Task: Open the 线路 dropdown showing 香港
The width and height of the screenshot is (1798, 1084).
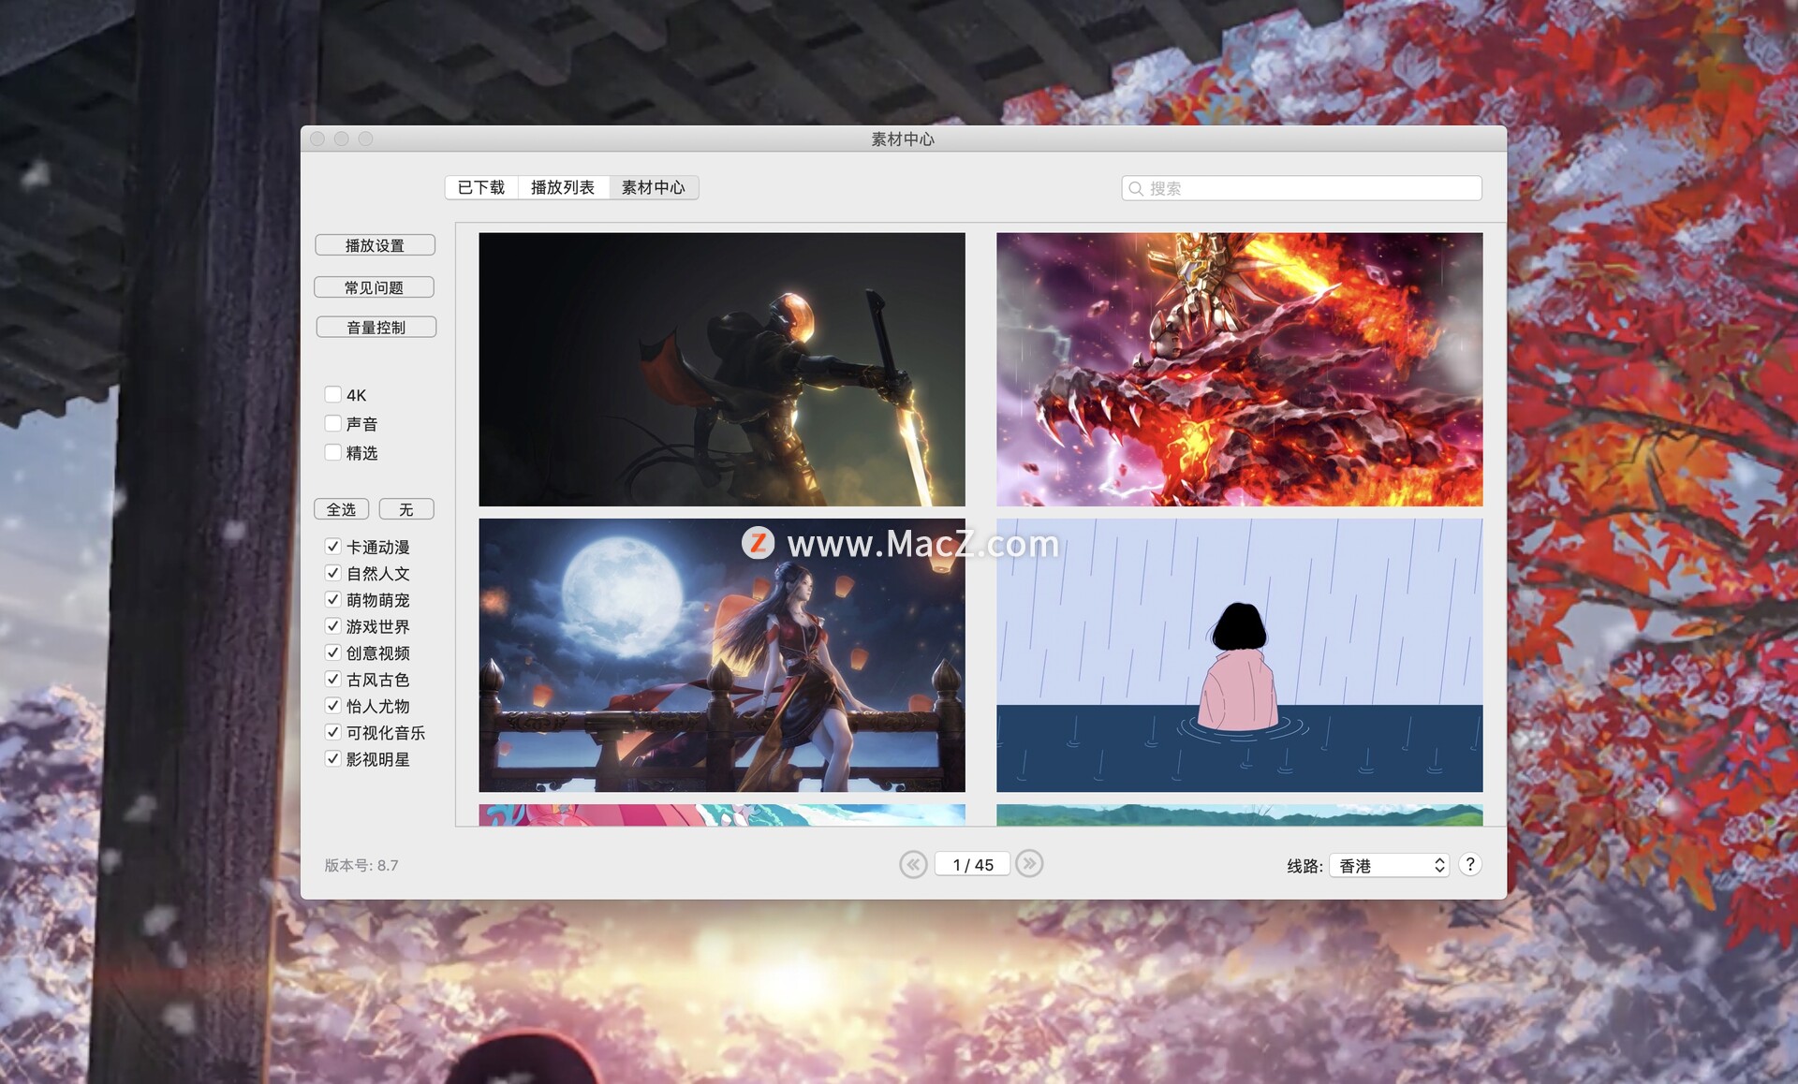Action: [1389, 866]
